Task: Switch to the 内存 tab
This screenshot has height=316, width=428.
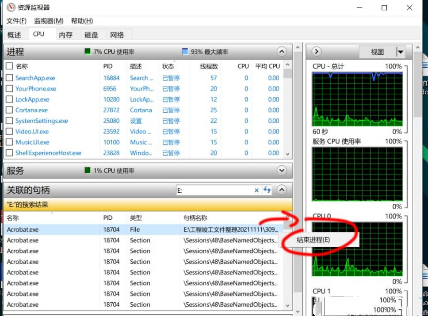Action: coord(65,34)
